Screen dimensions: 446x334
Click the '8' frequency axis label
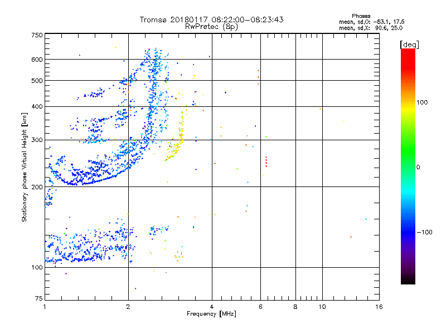(x=295, y=307)
